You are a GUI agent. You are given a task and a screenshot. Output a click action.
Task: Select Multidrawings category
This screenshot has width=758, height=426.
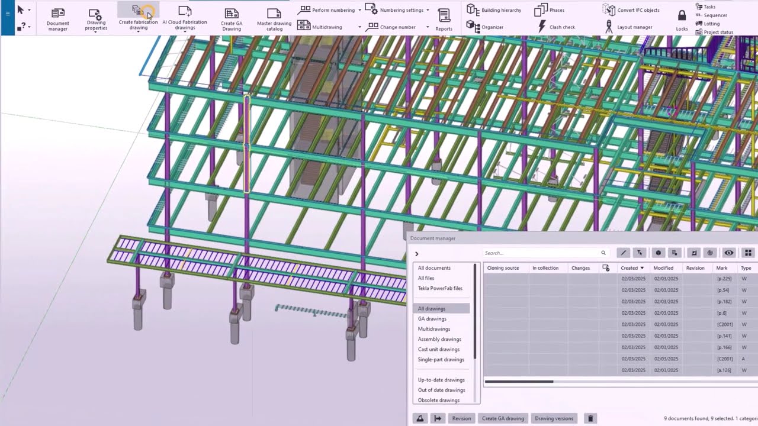pos(434,329)
